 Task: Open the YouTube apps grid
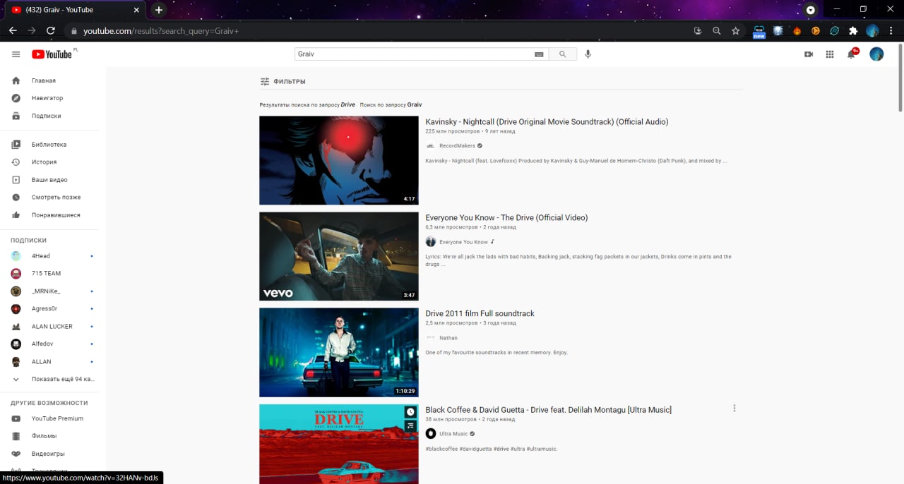click(x=830, y=54)
